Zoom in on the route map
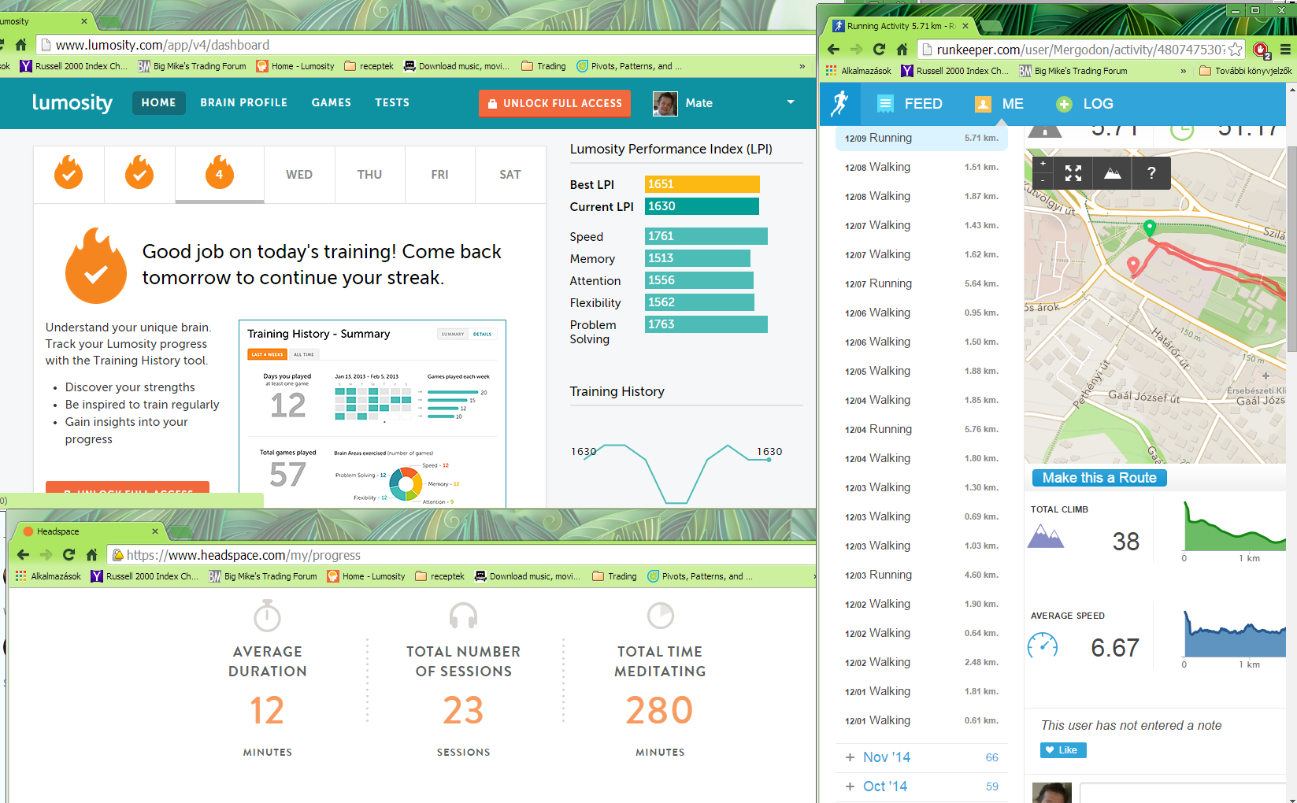The width and height of the screenshot is (1297, 803). tap(1043, 164)
